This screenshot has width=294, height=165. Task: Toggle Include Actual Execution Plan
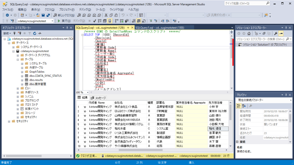coord(117,21)
